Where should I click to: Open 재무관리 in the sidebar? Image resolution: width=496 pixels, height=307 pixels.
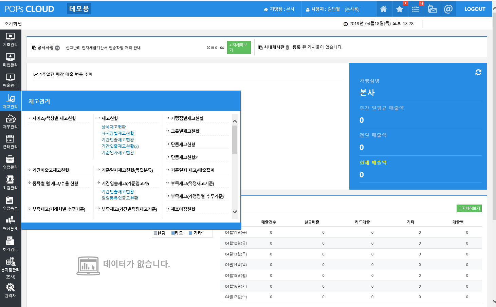(x=11, y=121)
